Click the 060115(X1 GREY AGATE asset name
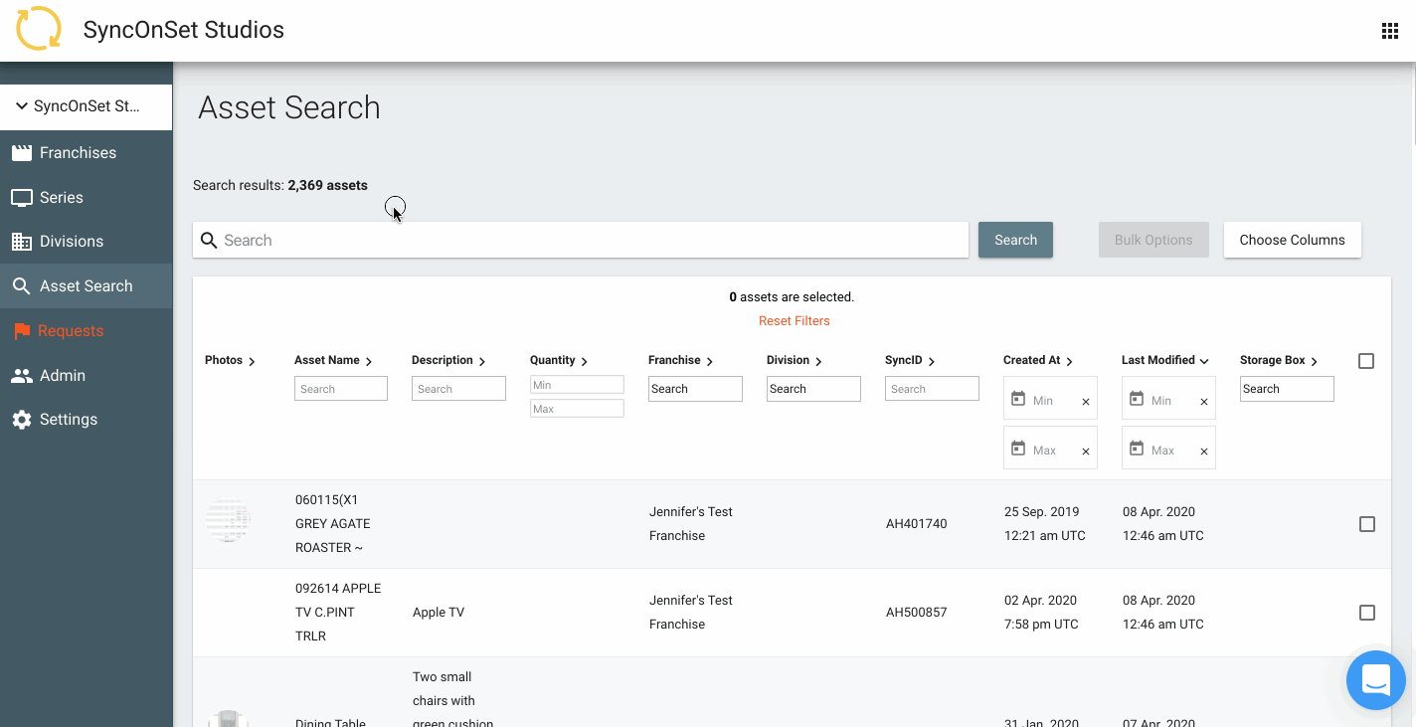Viewport: 1416px width, 727px height. (332, 524)
